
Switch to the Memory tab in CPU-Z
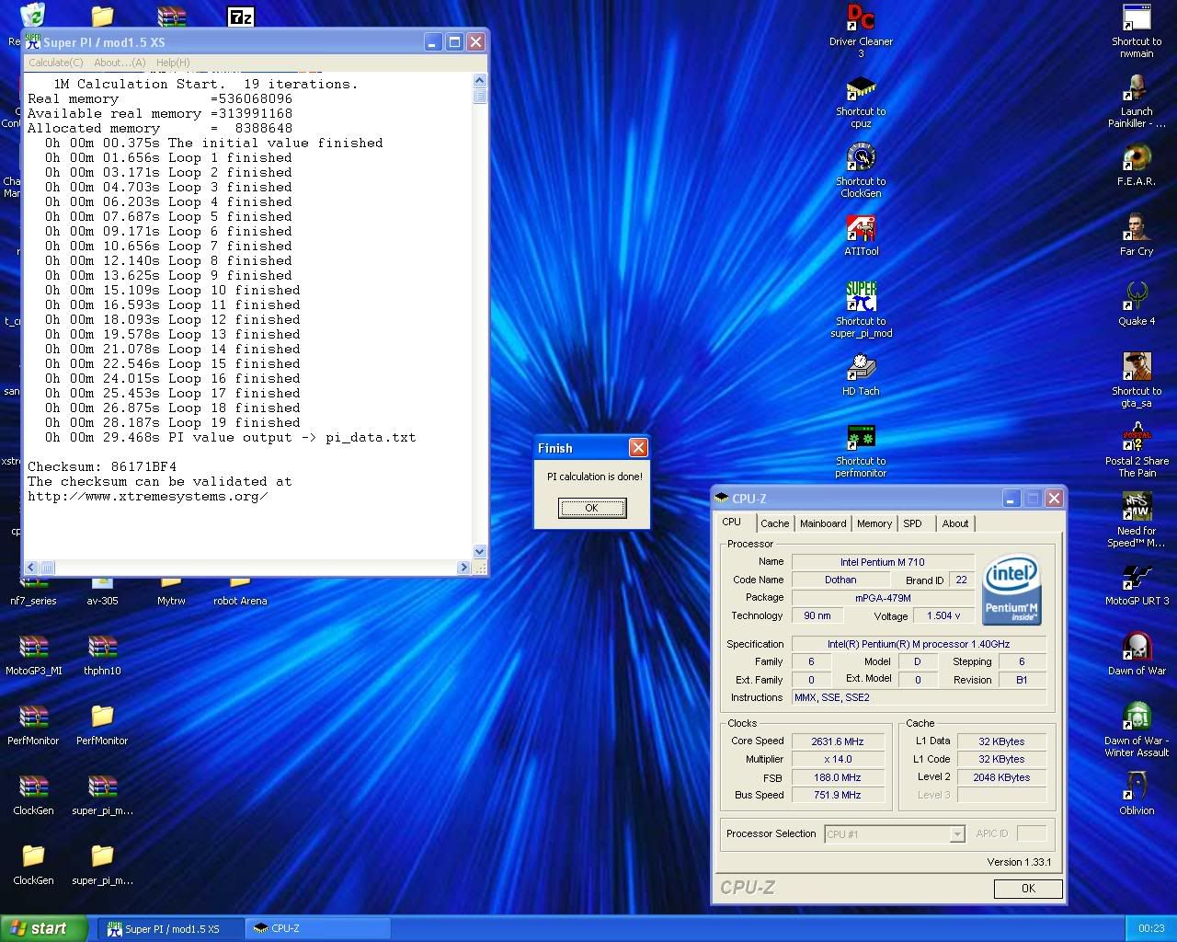[874, 523]
